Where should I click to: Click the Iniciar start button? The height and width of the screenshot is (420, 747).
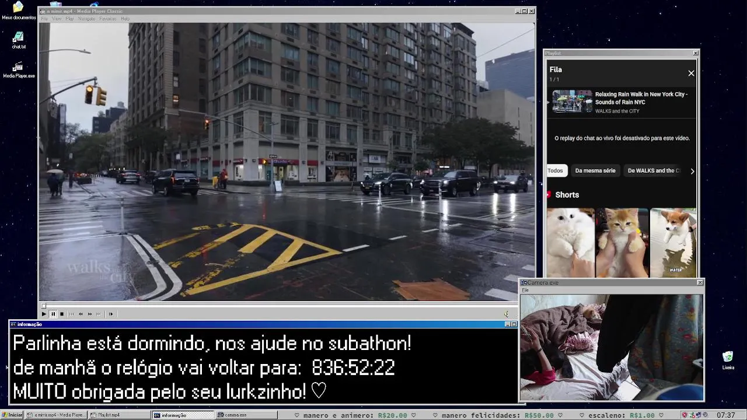pos(12,415)
